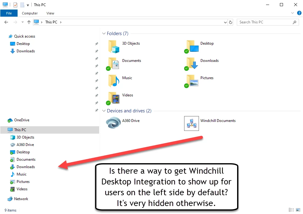The width and height of the screenshot is (303, 214).
Task: Click the Forward navigation arrow
Action: (15, 22)
